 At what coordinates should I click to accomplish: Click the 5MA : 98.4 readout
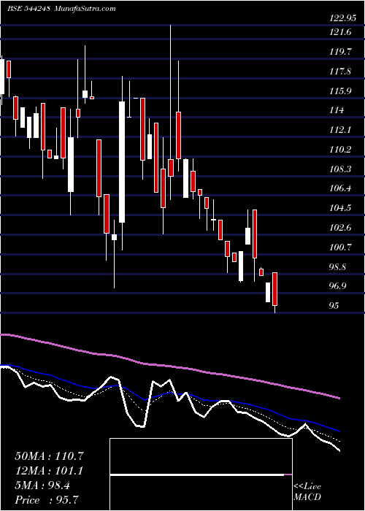pos(42,485)
